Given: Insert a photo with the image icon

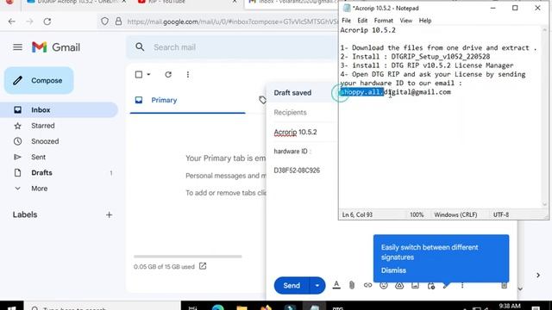Looking at the screenshot, I should coord(415,285).
